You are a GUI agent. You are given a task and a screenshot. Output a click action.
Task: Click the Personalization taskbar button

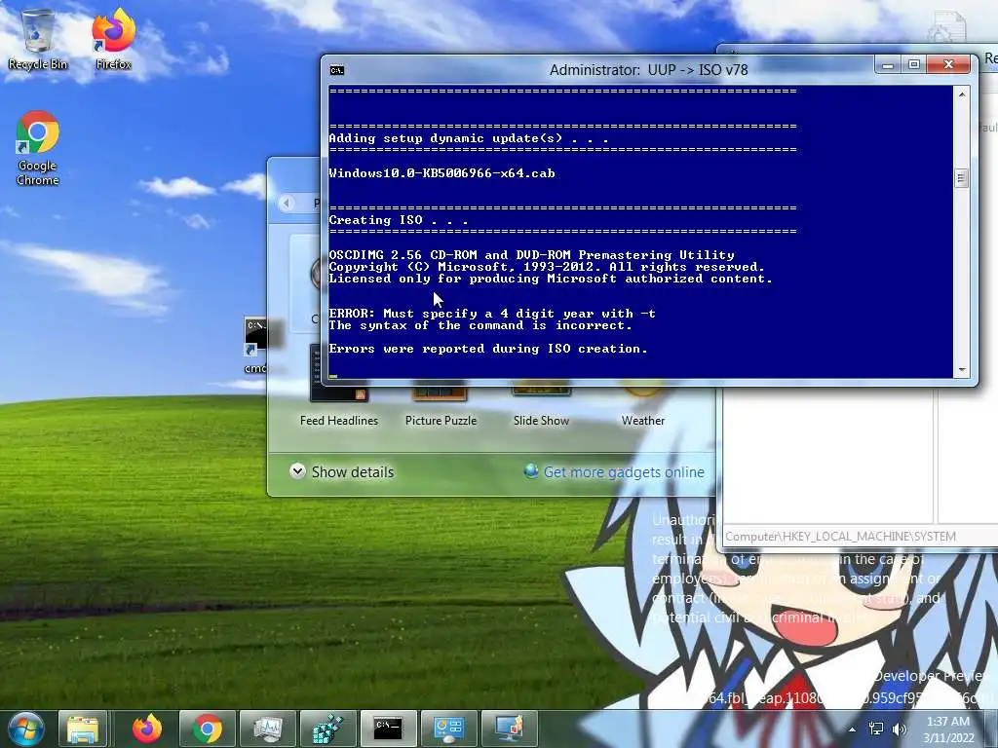coord(509,729)
